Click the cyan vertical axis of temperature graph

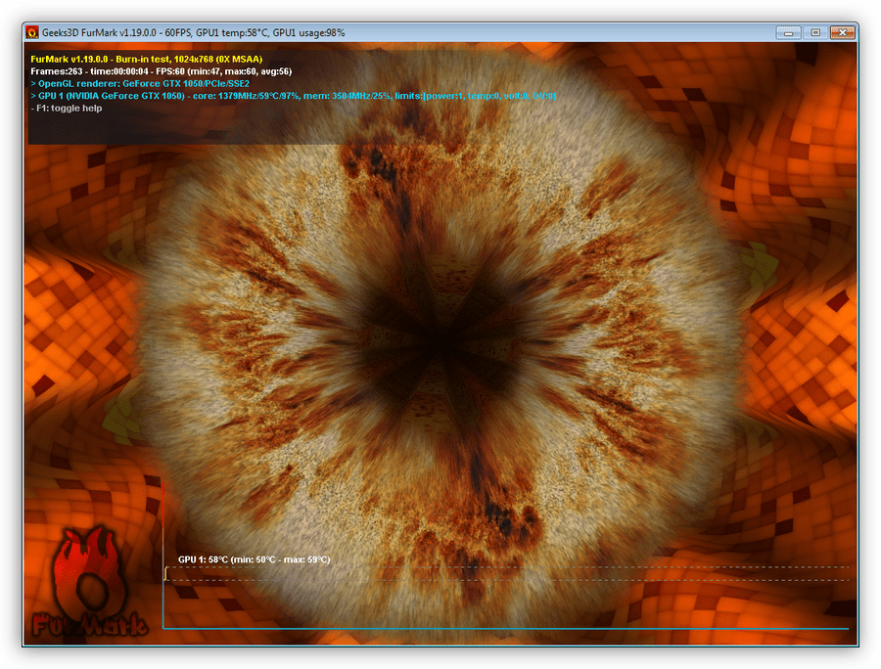tap(162, 587)
